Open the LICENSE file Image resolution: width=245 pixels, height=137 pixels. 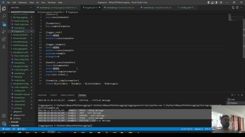[17, 118]
